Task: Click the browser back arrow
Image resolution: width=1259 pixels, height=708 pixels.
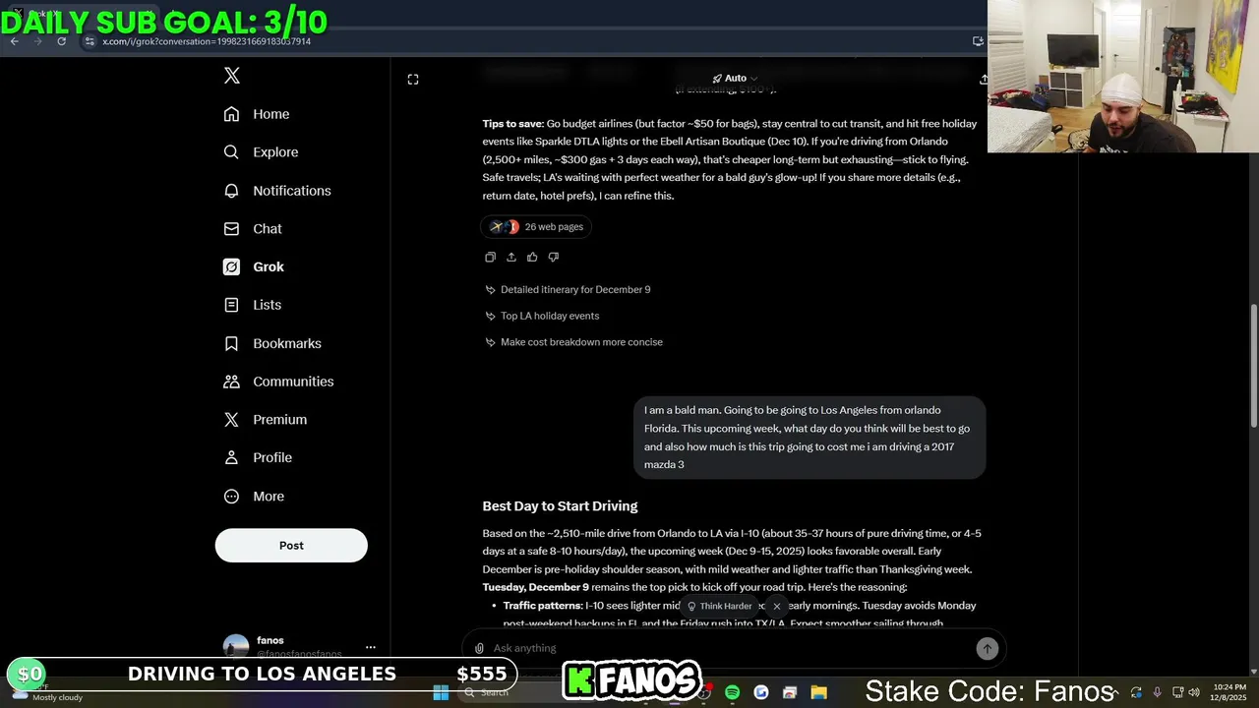Action: pos(15,41)
